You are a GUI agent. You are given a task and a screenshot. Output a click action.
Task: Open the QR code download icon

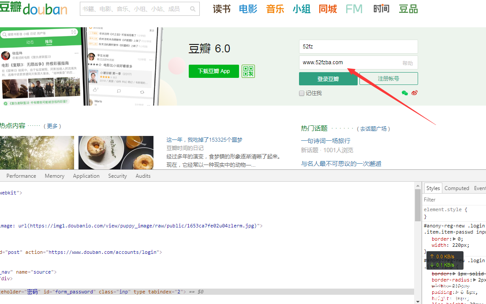point(248,71)
